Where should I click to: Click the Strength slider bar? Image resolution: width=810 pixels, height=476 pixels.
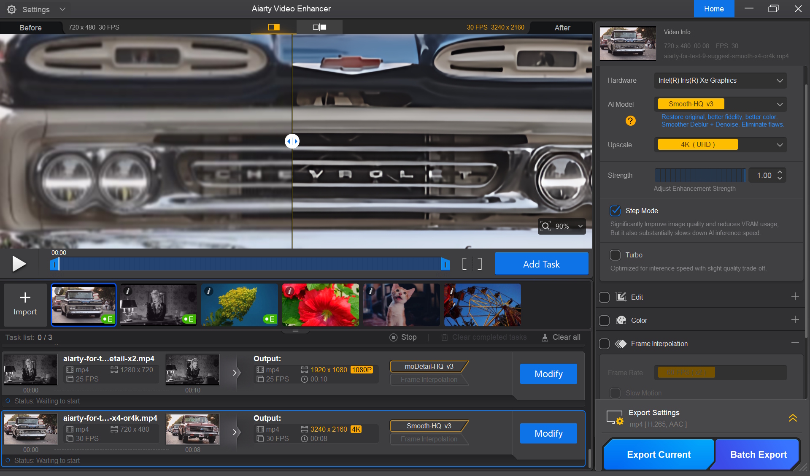700,175
